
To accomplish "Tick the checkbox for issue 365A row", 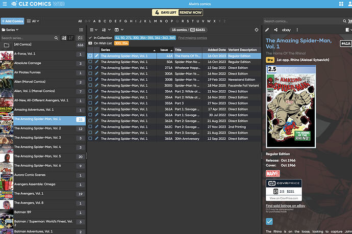I will coord(90,139).
